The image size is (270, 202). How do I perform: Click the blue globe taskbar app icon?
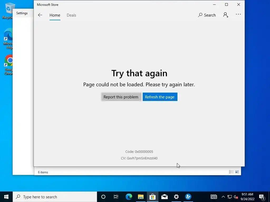click(188, 197)
